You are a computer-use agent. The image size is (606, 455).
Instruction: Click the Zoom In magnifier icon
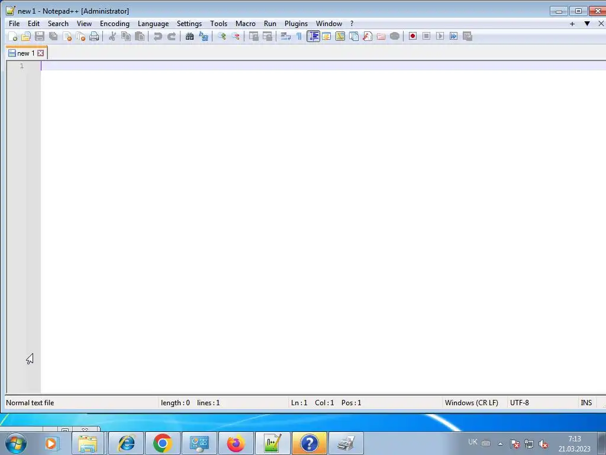(221, 36)
